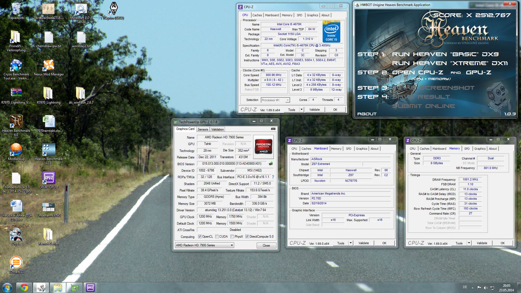Image resolution: width=521 pixels, height=293 pixels.
Task: Click RUN HEAVEN "BASIC" DX9 in HWBOT app
Action: pos(445,54)
